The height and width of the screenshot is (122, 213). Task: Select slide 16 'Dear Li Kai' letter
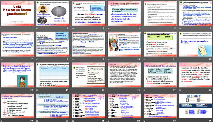124,75
